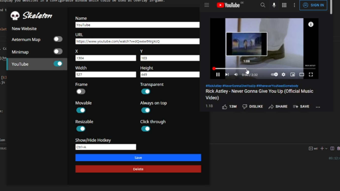Enable the Minimap website toggle
Viewport: 340px width, 191px height.
point(58,51)
